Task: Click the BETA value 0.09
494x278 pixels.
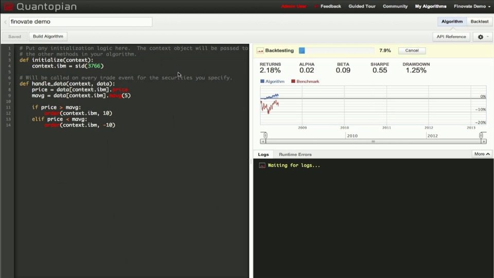Action: point(343,71)
